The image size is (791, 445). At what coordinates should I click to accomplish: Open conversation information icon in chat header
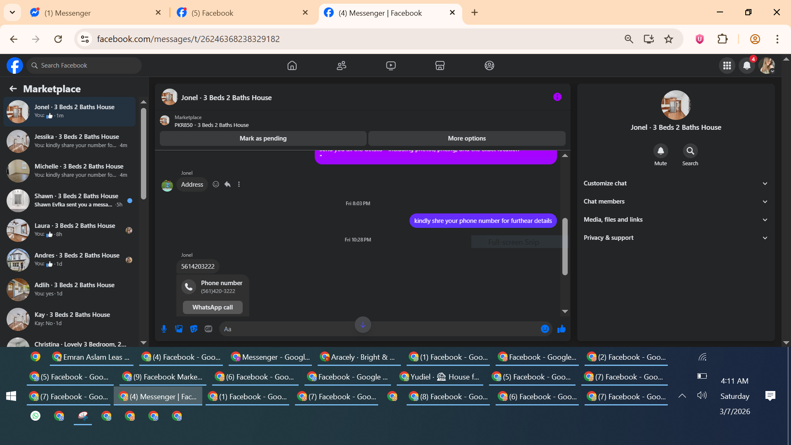[x=557, y=97]
